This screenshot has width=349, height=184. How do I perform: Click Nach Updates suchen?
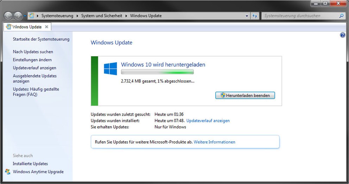coord(33,52)
